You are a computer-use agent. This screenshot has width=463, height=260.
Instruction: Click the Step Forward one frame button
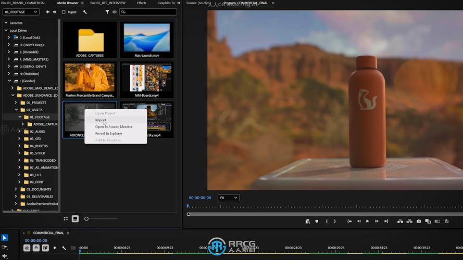[376, 221]
